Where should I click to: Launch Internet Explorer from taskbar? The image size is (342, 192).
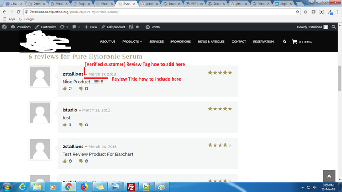(22, 187)
